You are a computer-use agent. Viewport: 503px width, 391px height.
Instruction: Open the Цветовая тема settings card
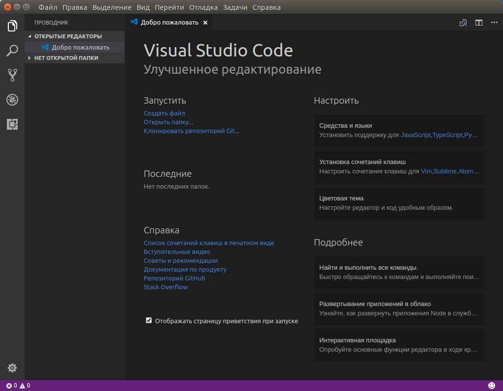coord(398,203)
